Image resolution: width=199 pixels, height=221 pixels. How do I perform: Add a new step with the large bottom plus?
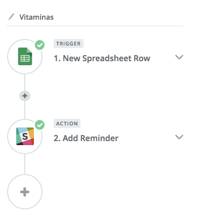tap(25, 192)
